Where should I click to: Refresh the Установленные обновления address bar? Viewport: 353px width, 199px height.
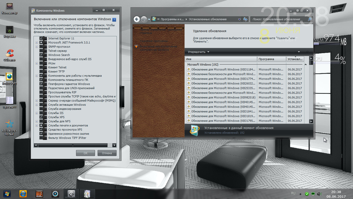click(245, 19)
